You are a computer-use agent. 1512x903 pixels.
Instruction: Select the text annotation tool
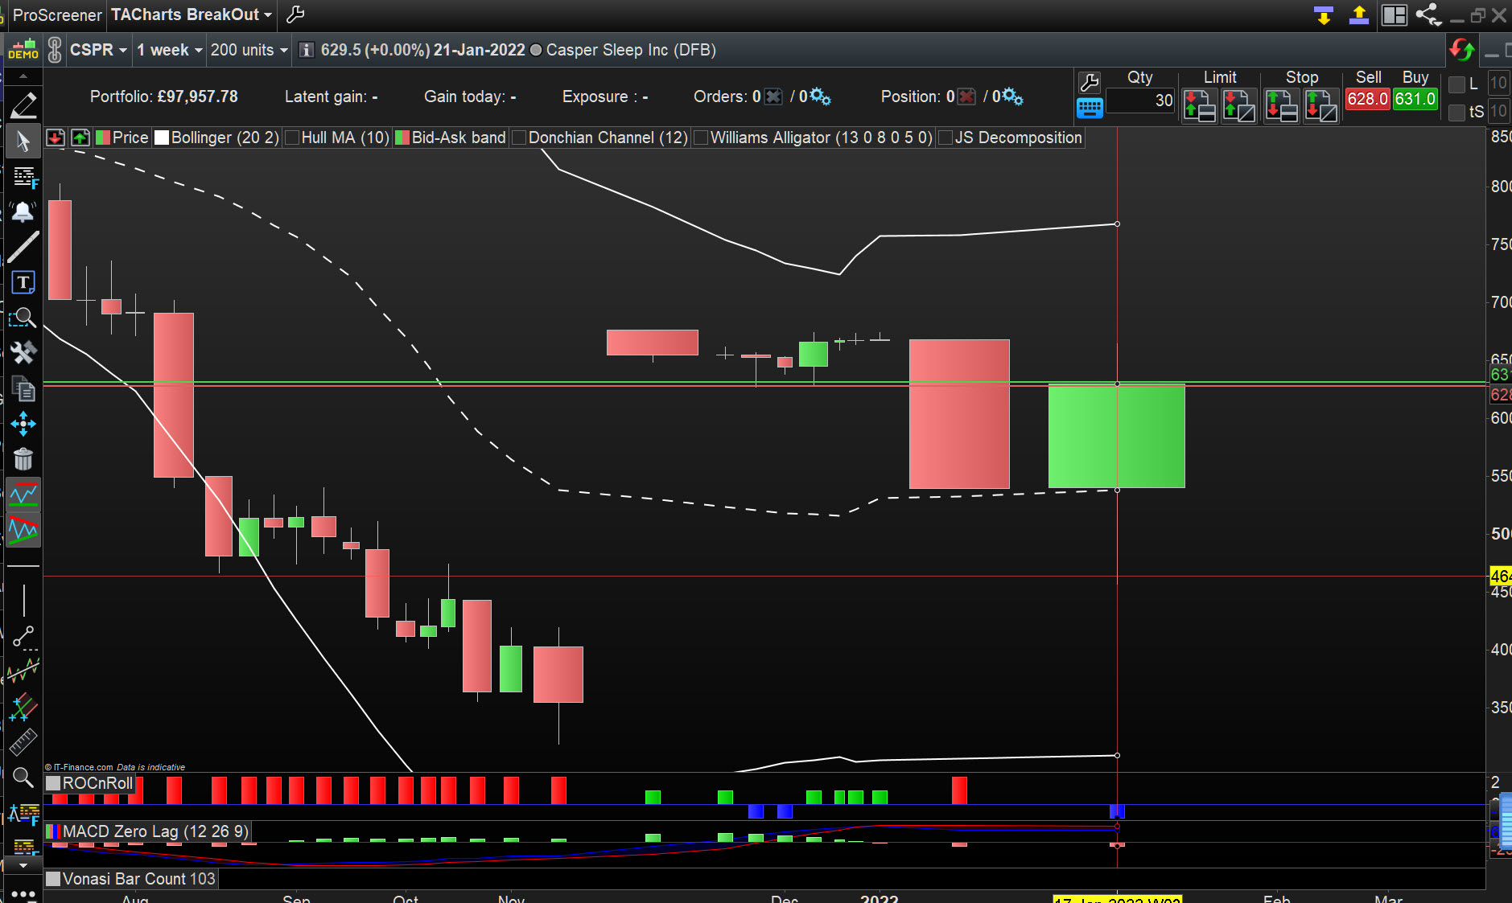pos(23,282)
